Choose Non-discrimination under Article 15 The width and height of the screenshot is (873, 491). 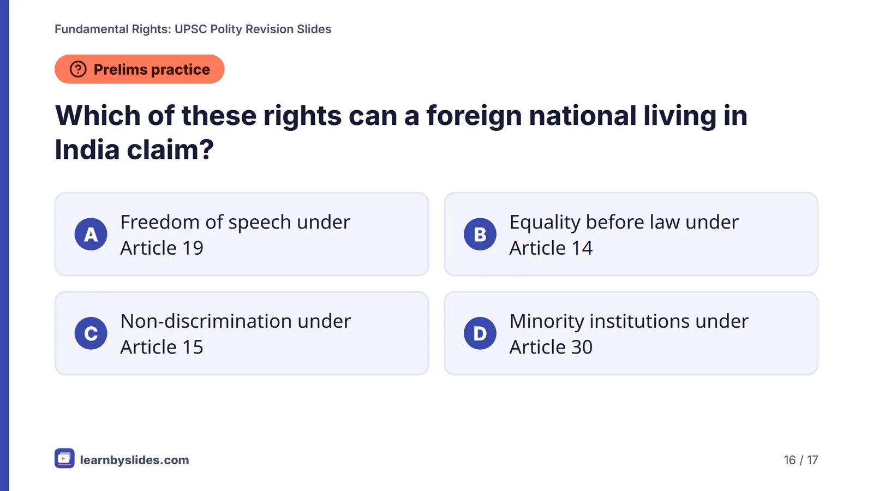pyautogui.click(x=242, y=333)
